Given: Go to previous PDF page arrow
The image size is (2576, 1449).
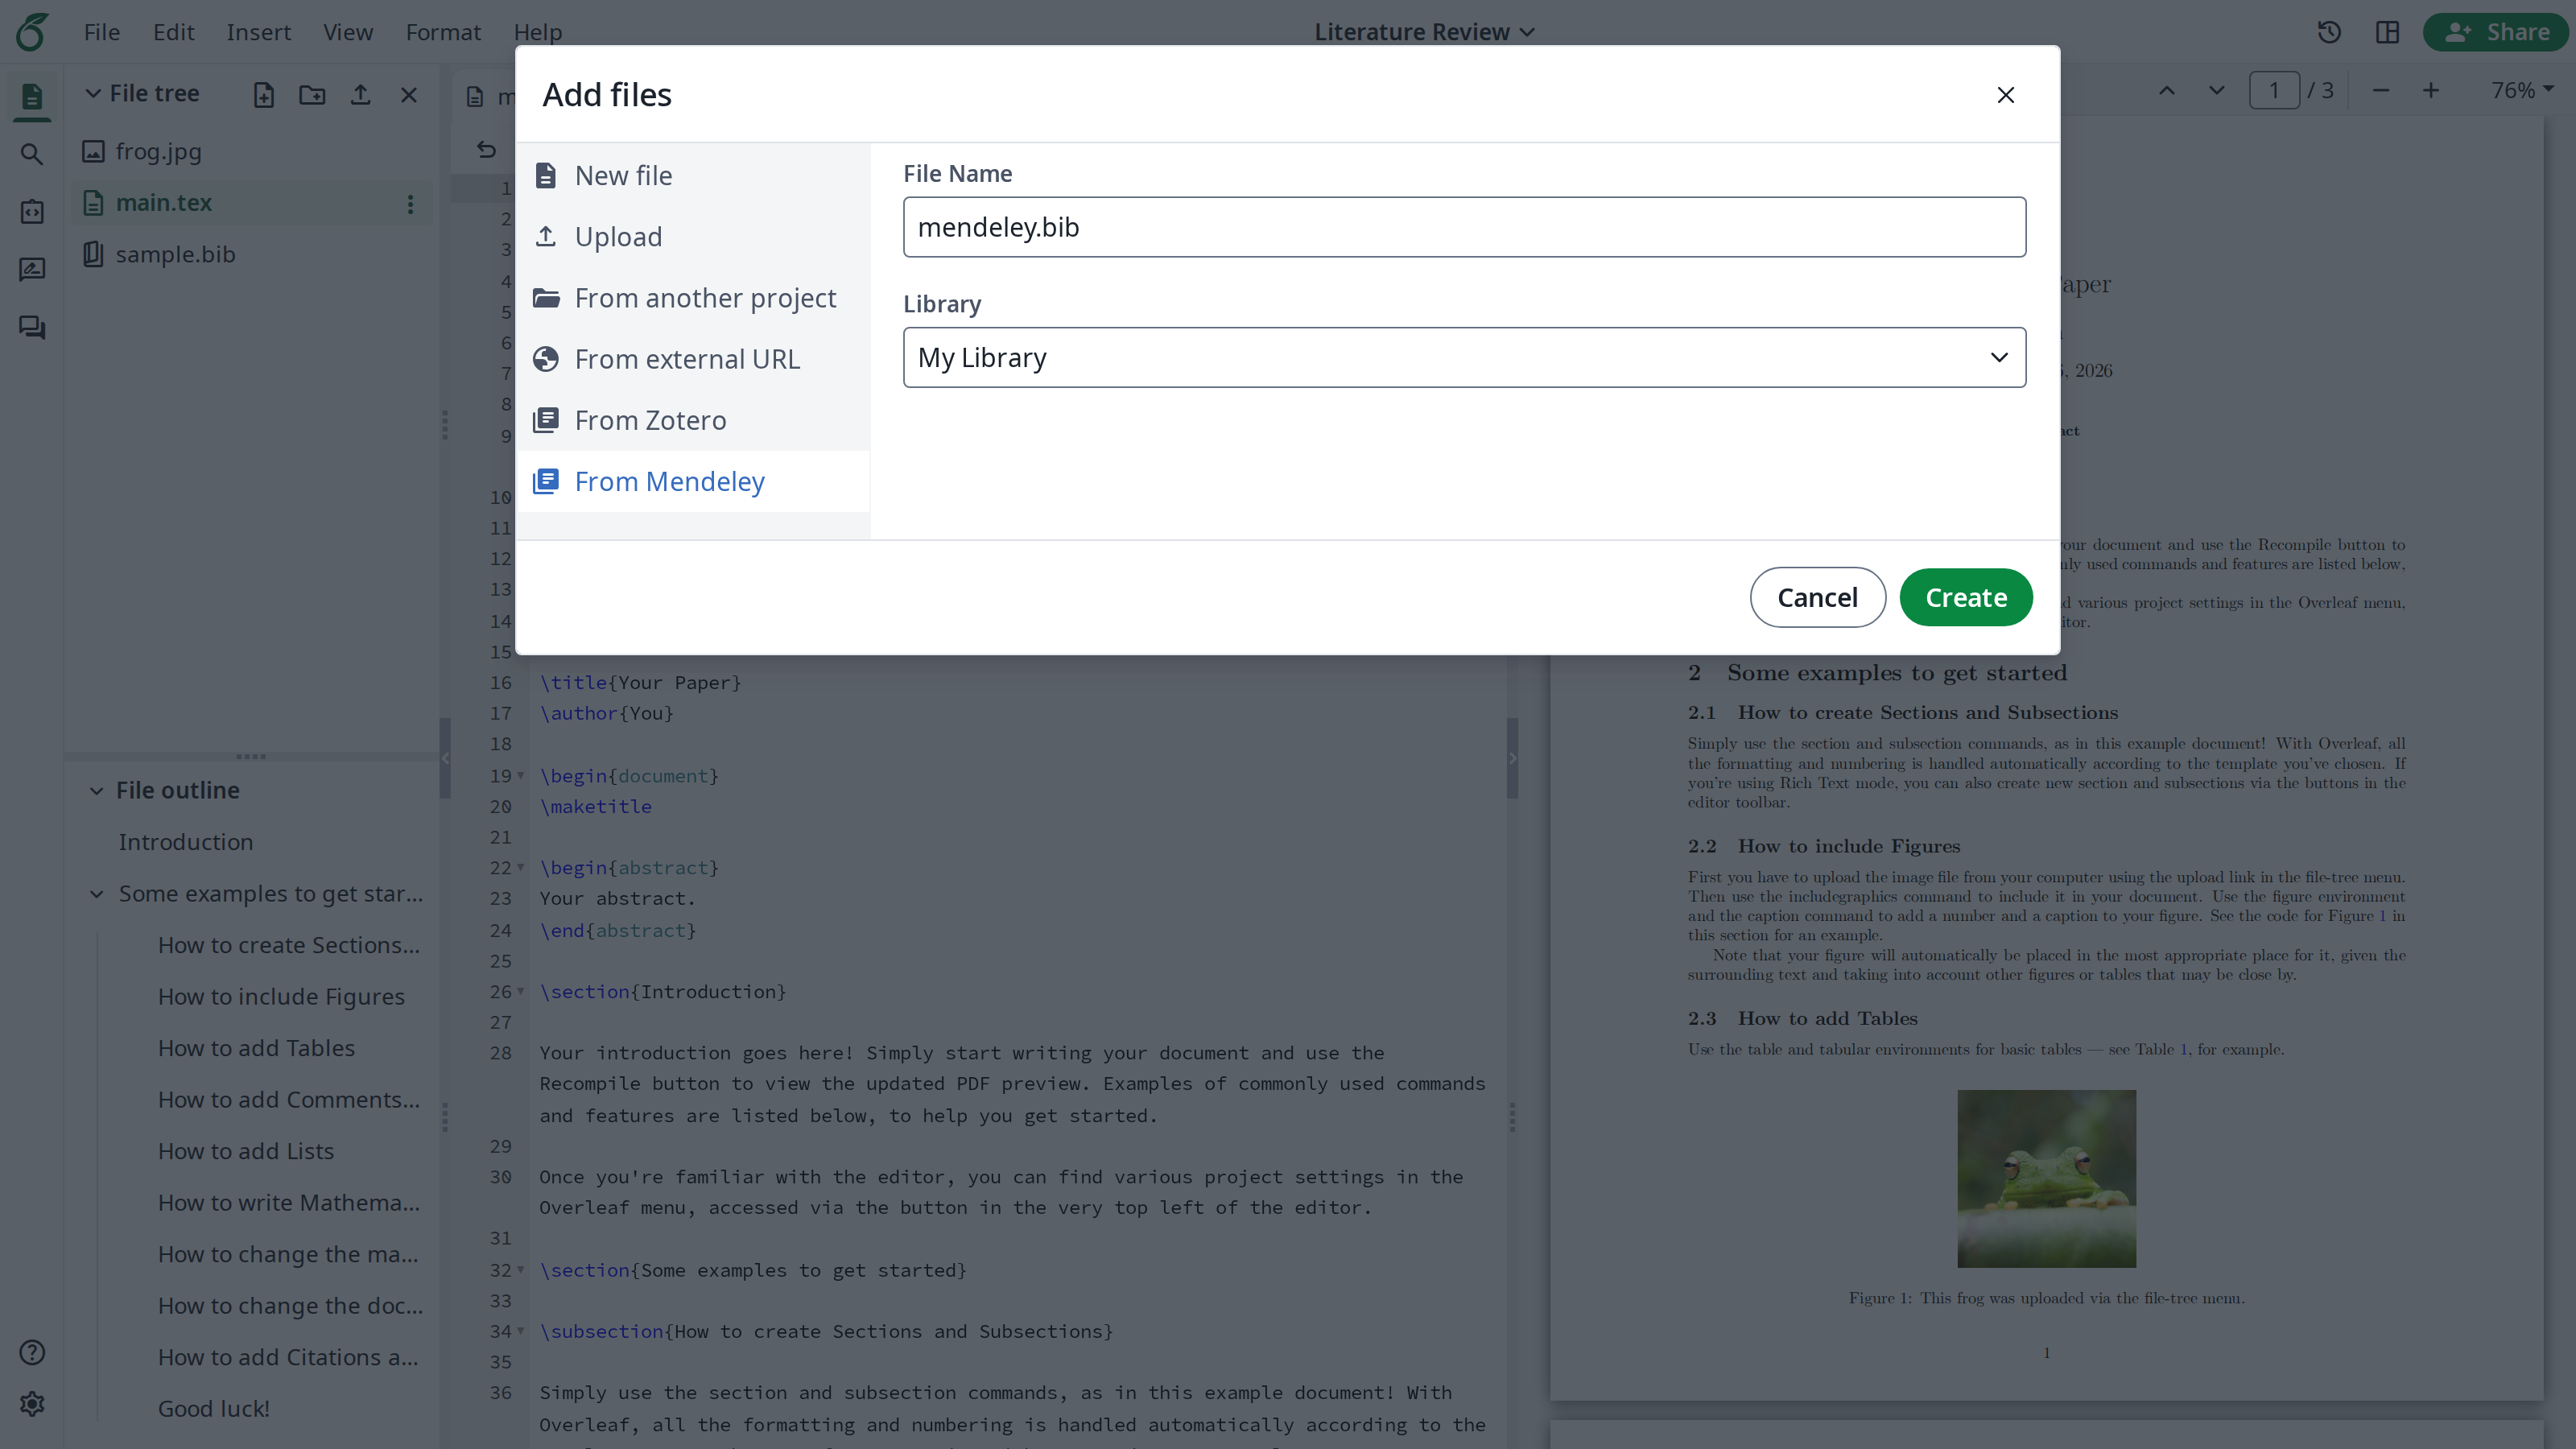Looking at the screenshot, I should 2166,90.
